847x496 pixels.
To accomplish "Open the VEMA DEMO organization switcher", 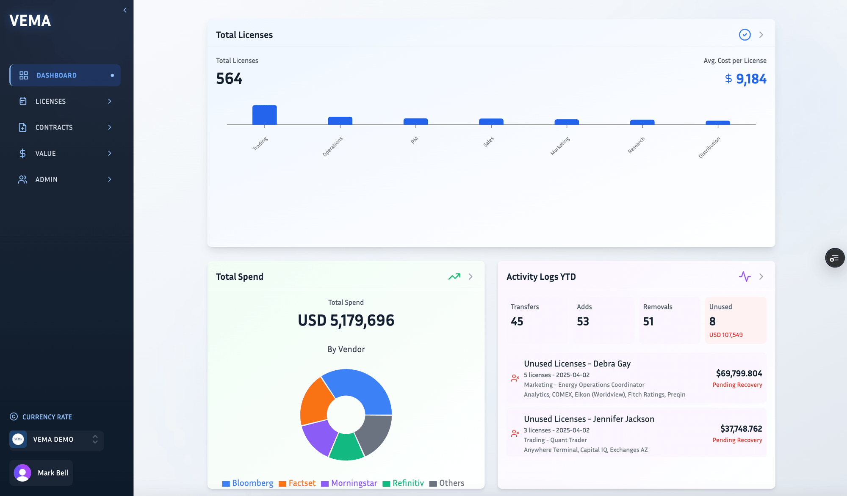I will [x=56, y=440].
